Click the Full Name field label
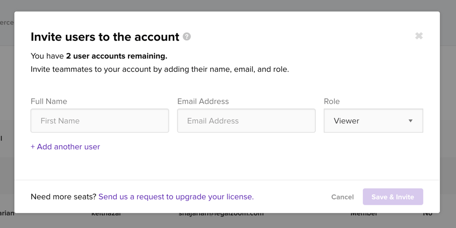This screenshot has height=228, width=456. [49, 102]
